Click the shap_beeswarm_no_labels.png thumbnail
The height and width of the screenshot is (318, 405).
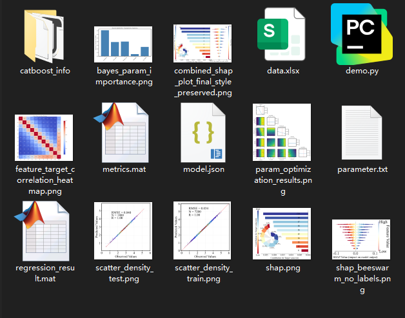point(361,239)
